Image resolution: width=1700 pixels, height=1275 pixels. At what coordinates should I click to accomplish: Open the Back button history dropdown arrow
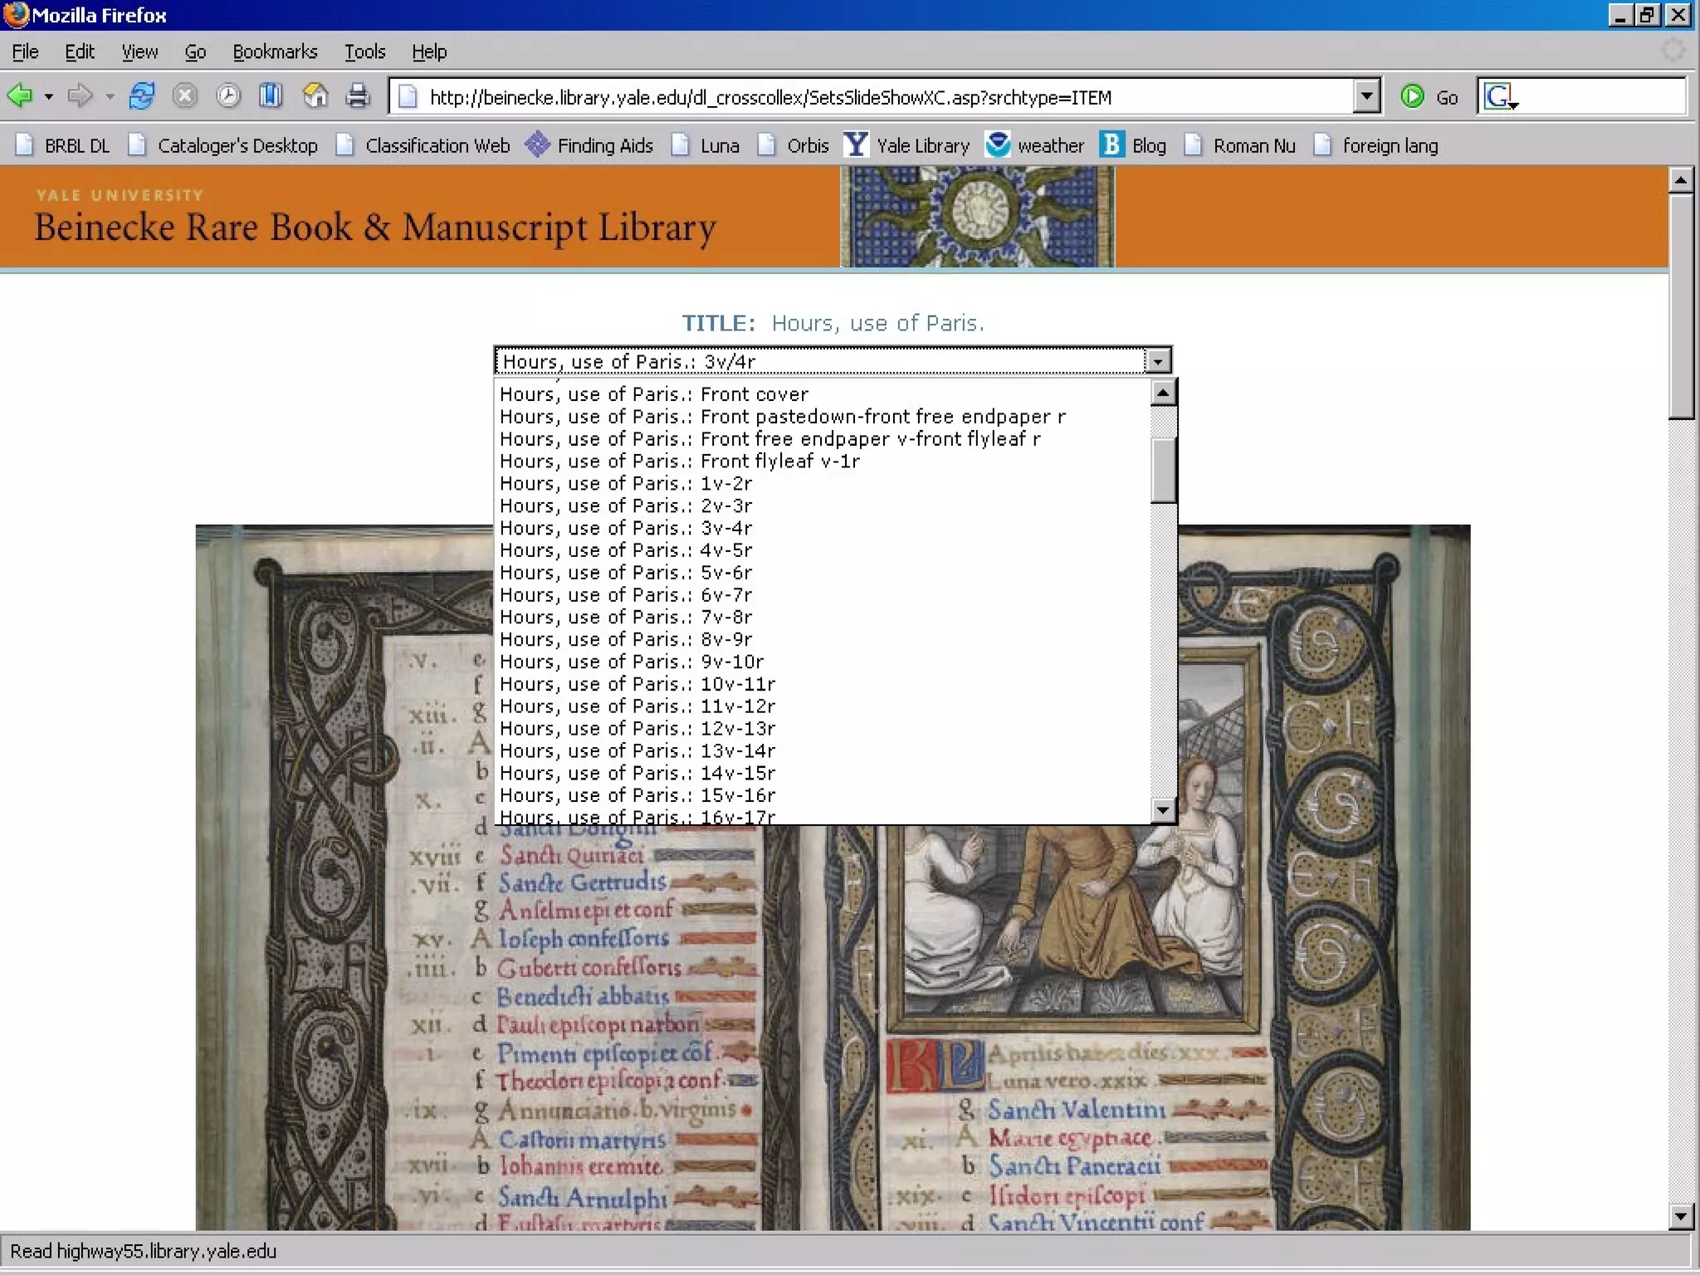tap(49, 96)
